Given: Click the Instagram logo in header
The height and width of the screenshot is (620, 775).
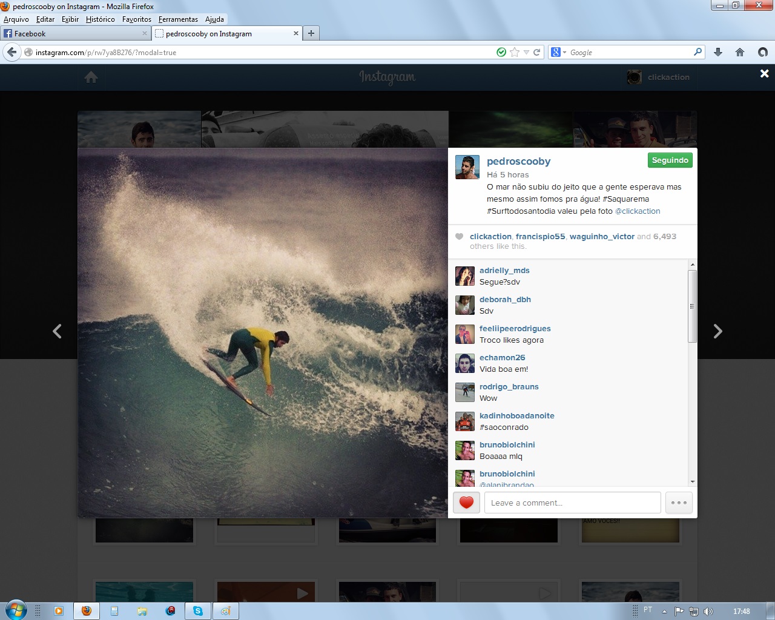Looking at the screenshot, I should pyautogui.click(x=387, y=77).
